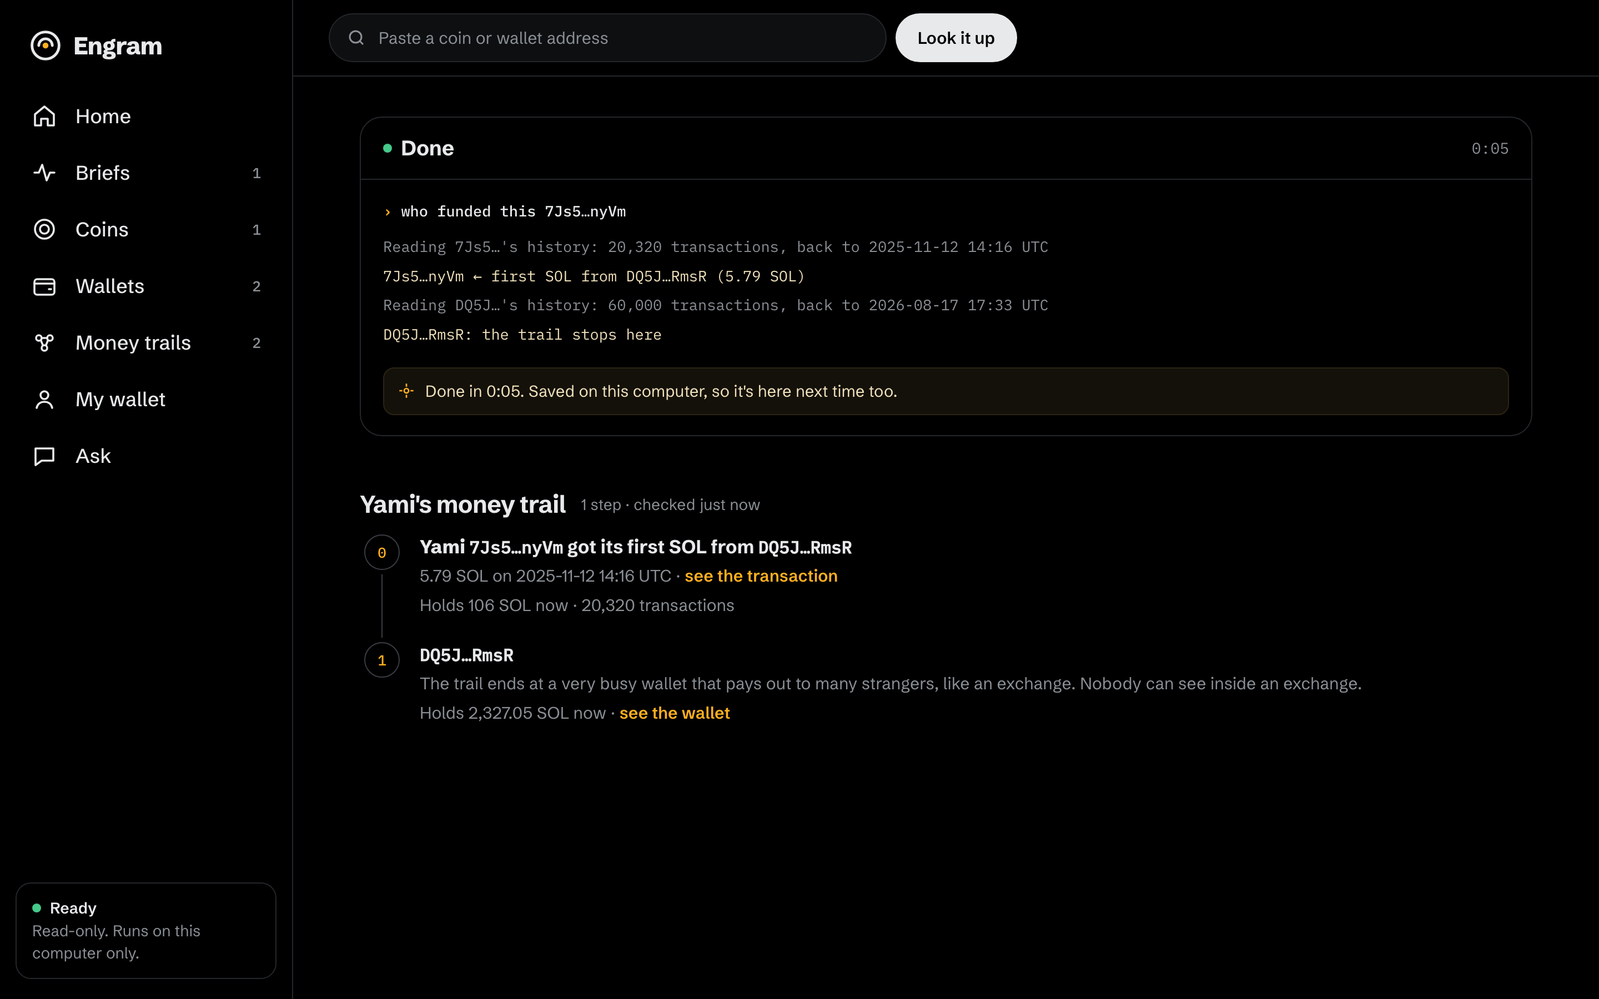1599x999 pixels.
Task: Click step circle 0 in the trail
Action: click(382, 552)
